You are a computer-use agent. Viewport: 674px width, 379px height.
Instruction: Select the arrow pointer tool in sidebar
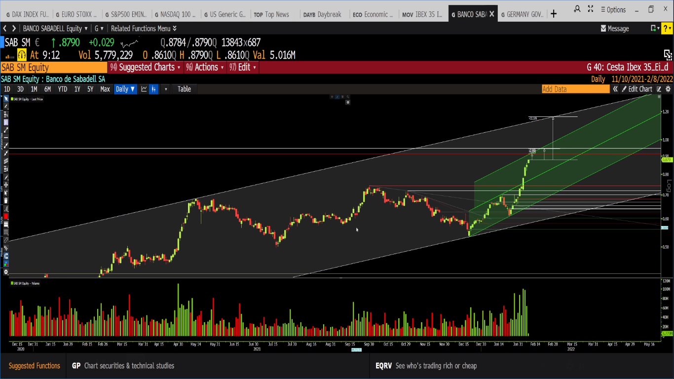click(6, 99)
